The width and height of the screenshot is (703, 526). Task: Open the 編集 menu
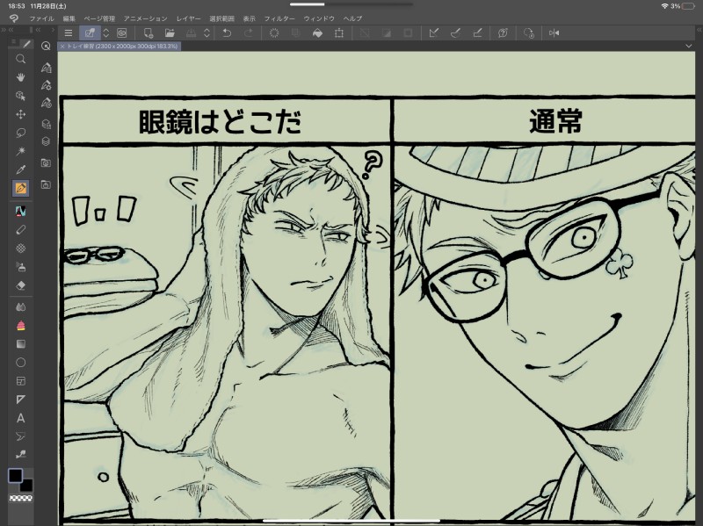tap(69, 18)
